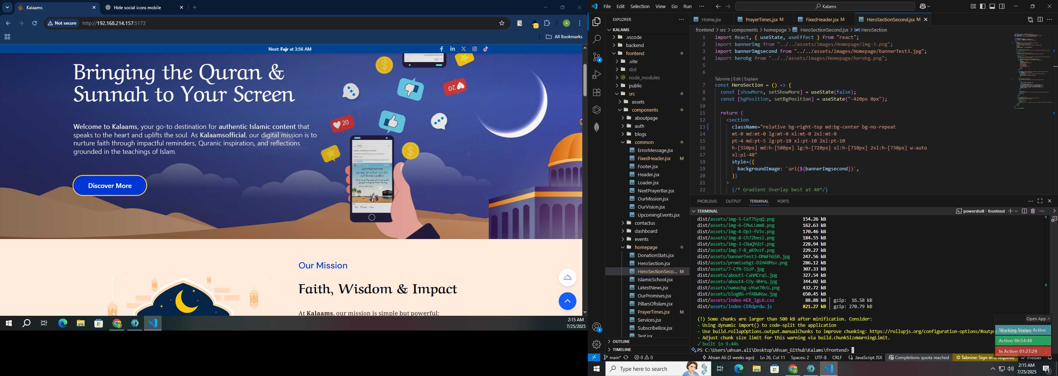Click the Start button on left taskbar
Screen dimensions: 1058x376
coord(8,323)
